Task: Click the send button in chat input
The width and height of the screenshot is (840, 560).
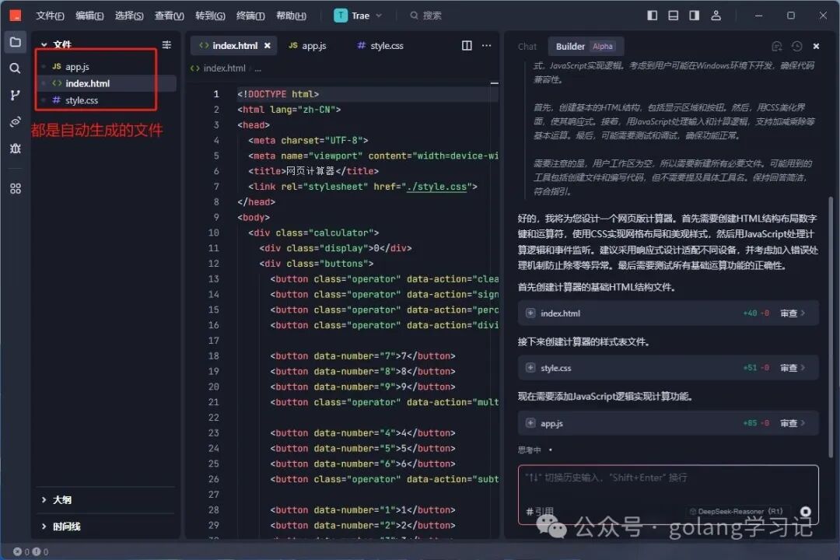Action: 805,511
